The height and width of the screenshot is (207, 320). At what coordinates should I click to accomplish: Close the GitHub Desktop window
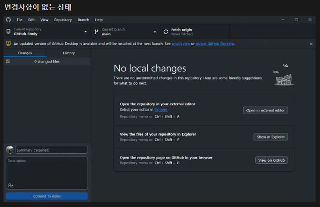(310, 20)
